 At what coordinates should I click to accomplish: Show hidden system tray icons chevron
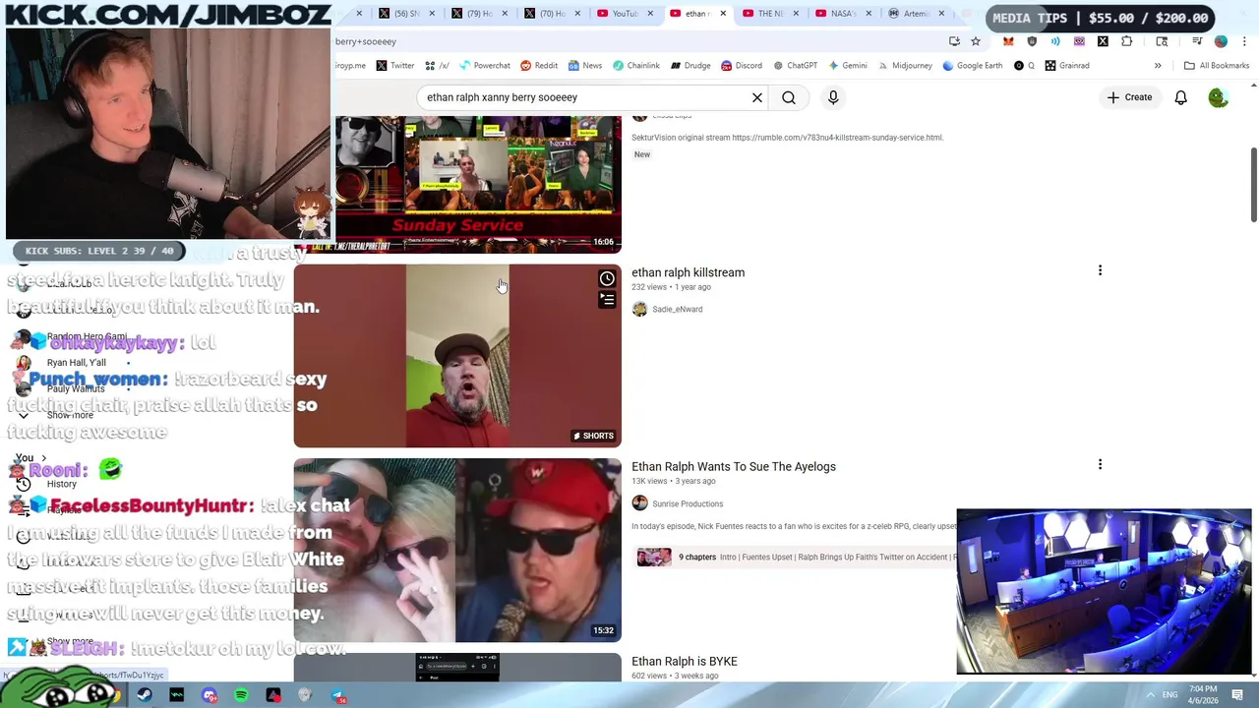click(x=1151, y=695)
